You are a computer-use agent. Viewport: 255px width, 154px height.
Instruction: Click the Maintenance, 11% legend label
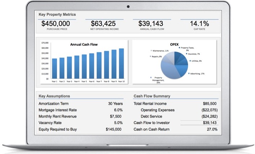160,51
